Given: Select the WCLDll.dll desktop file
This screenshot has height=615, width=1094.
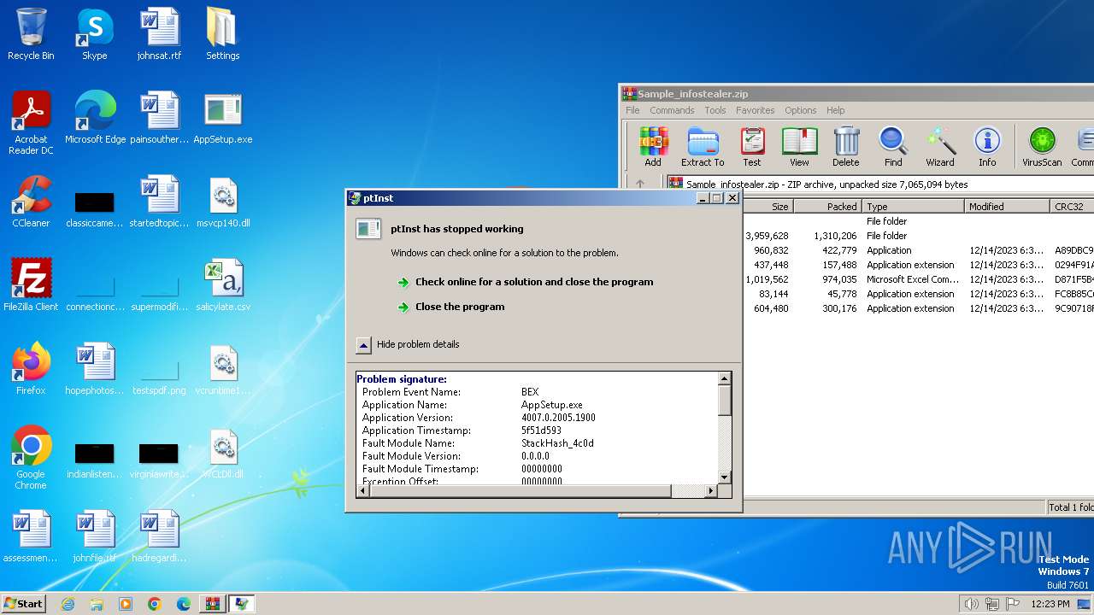Looking at the screenshot, I should pos(223,453).
